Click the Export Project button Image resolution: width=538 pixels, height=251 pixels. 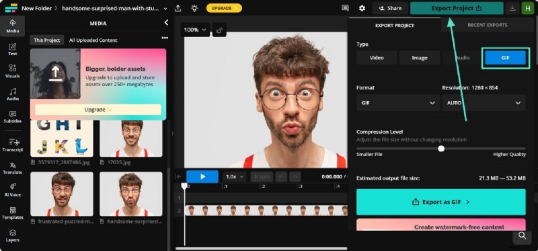click(x=457, y=8)
